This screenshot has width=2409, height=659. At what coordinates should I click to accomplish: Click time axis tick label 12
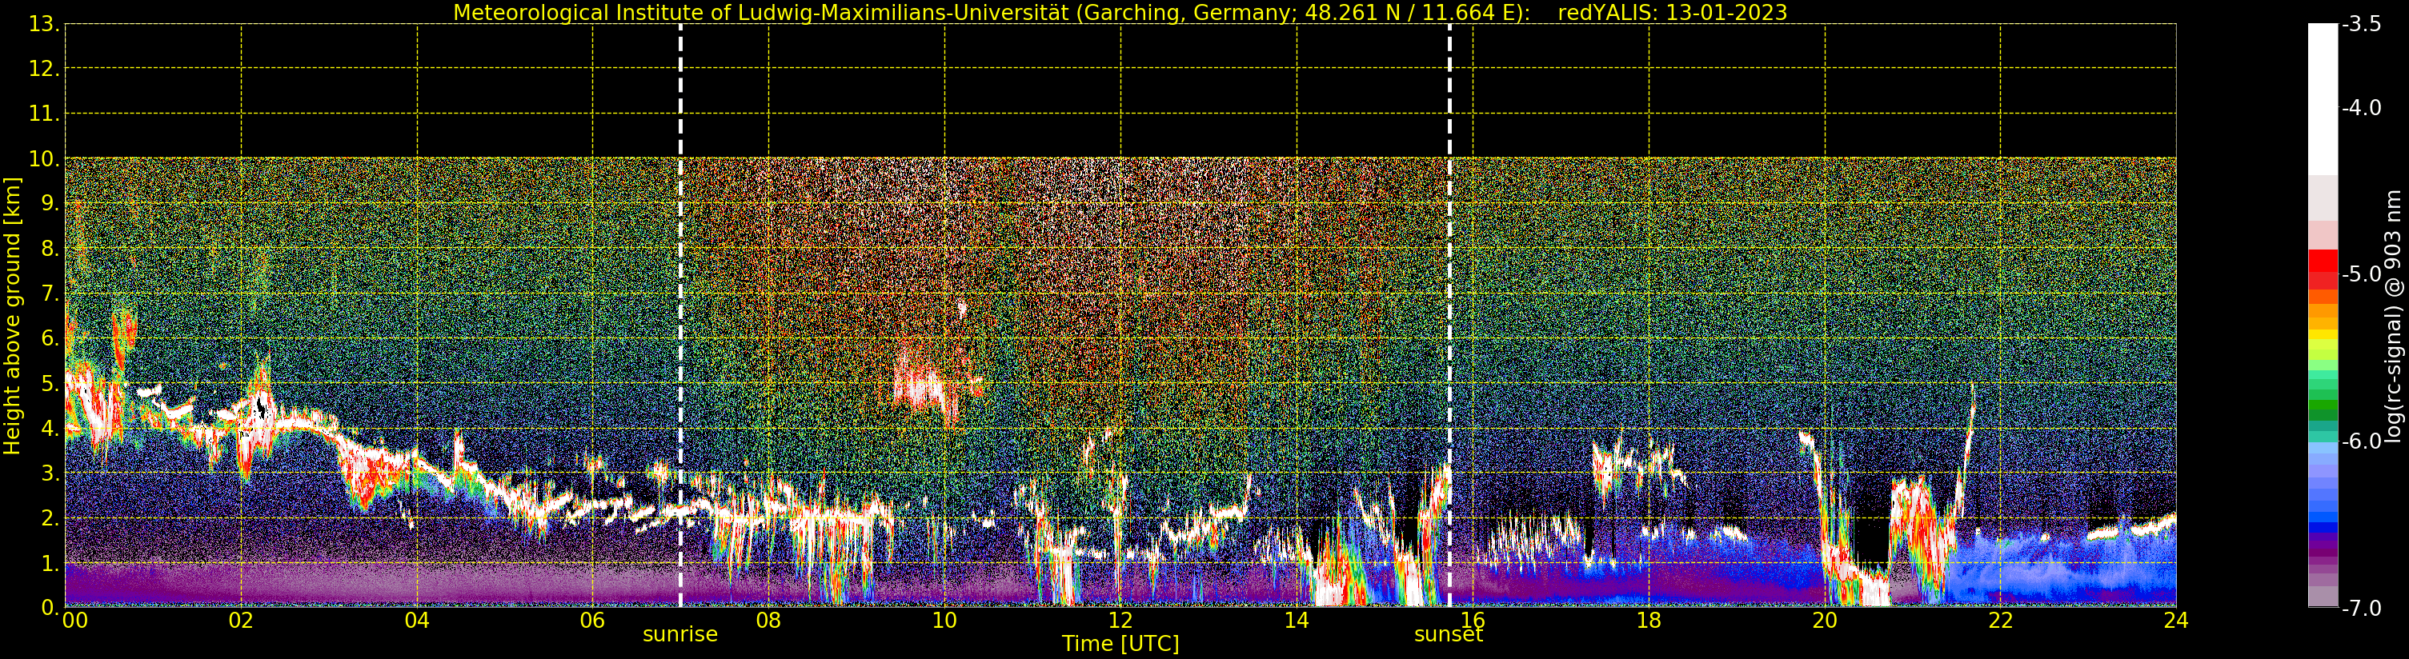click(x=1120, y=621)
